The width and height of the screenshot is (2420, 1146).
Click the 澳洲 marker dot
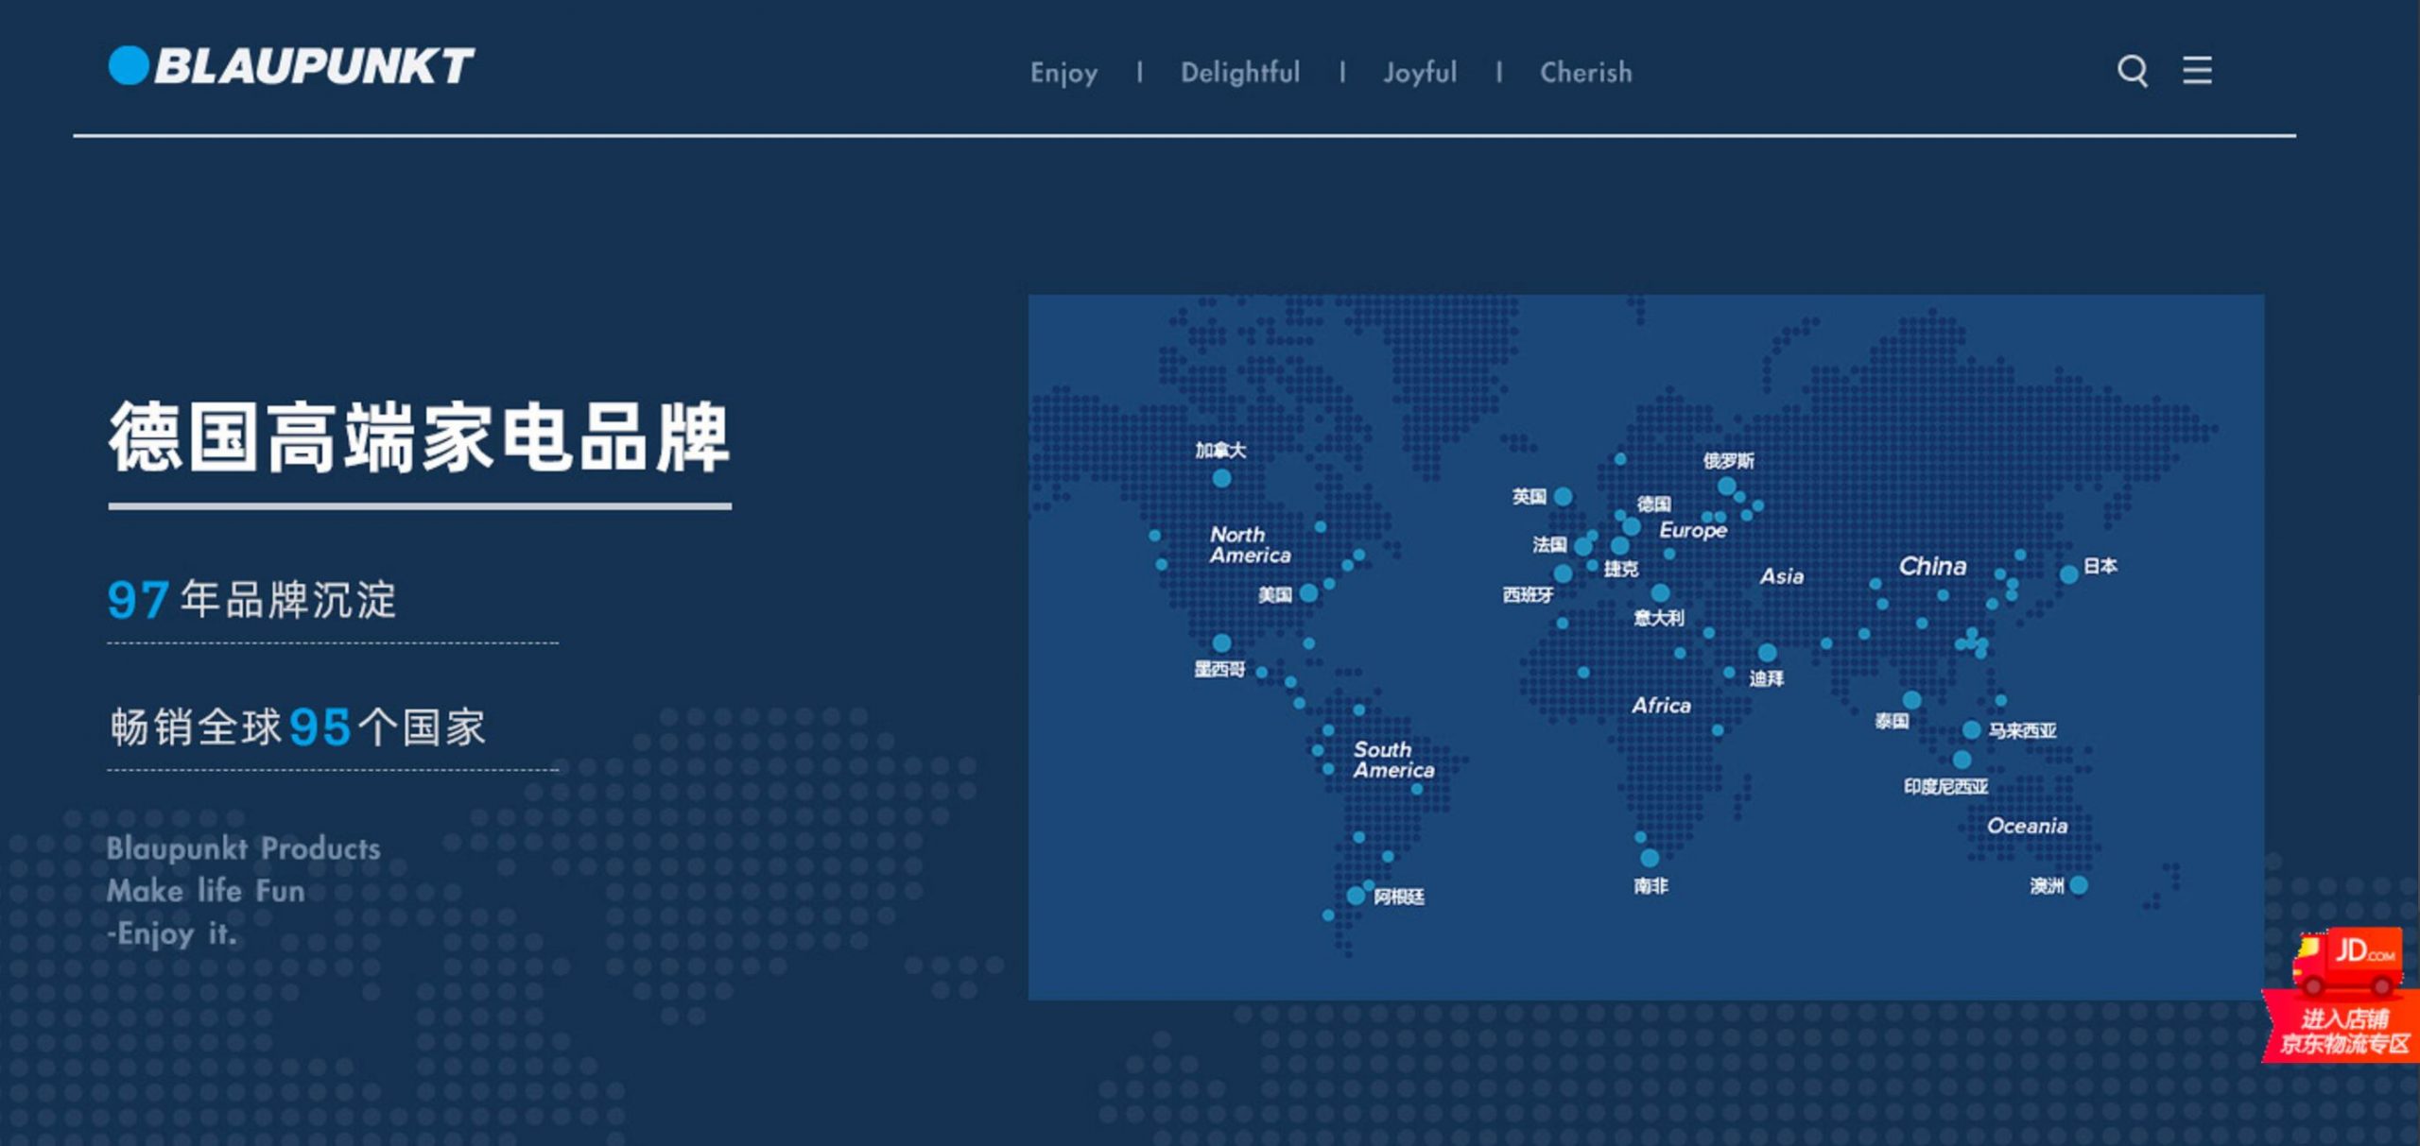pos(2079,885)
